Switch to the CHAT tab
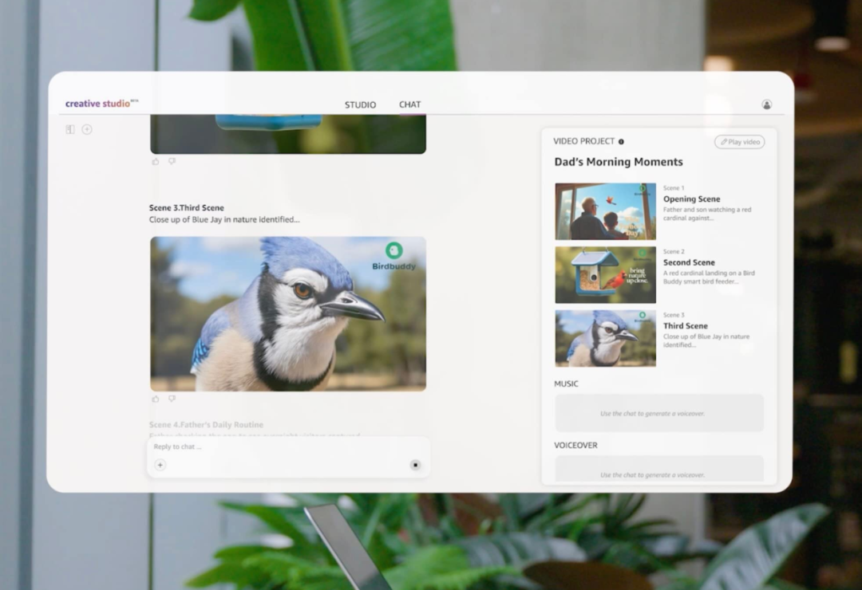This screenshot has width=862, height=590. point(409,104)
